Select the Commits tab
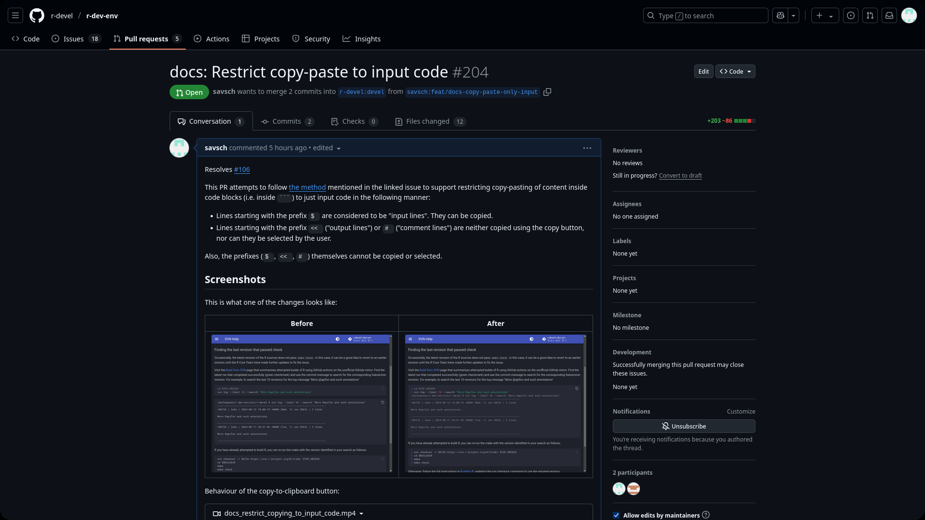 (x=288, y=121)
